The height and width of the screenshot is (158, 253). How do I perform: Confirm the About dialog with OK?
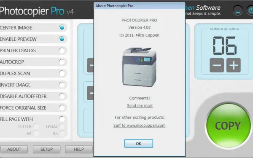[x=139, y=144]
